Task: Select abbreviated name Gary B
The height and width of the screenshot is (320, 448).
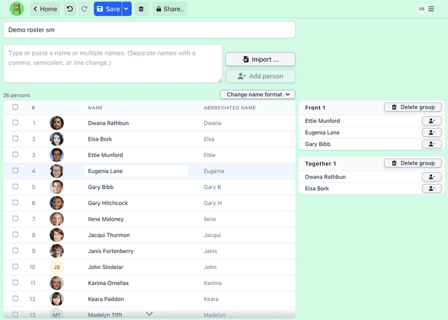Action: point(213,187)
